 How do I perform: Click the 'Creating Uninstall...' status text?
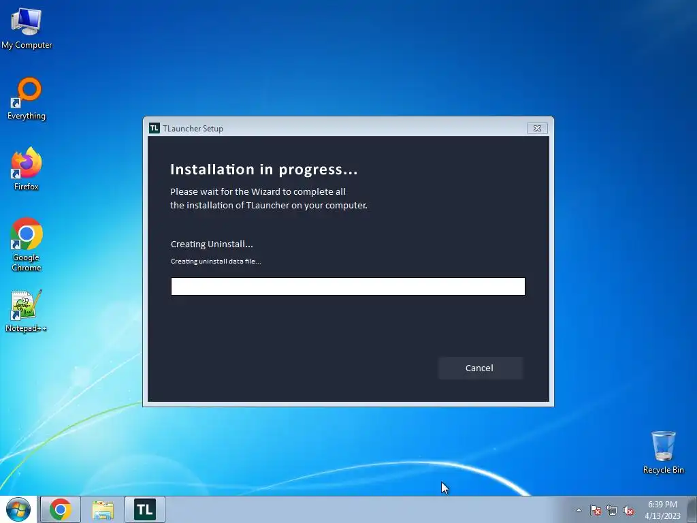click(x=212, y=244)
